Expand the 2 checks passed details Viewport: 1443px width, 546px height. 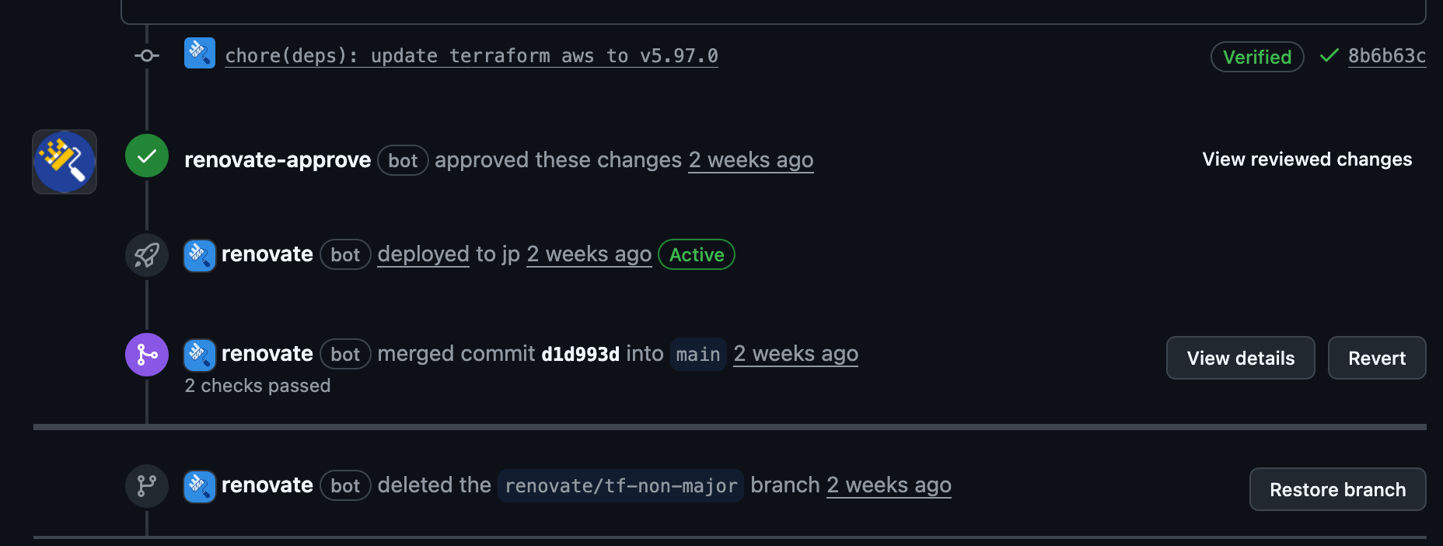pos(257,385)
